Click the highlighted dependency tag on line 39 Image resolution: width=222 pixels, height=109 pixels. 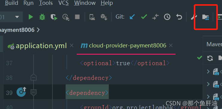pos(87,93)
